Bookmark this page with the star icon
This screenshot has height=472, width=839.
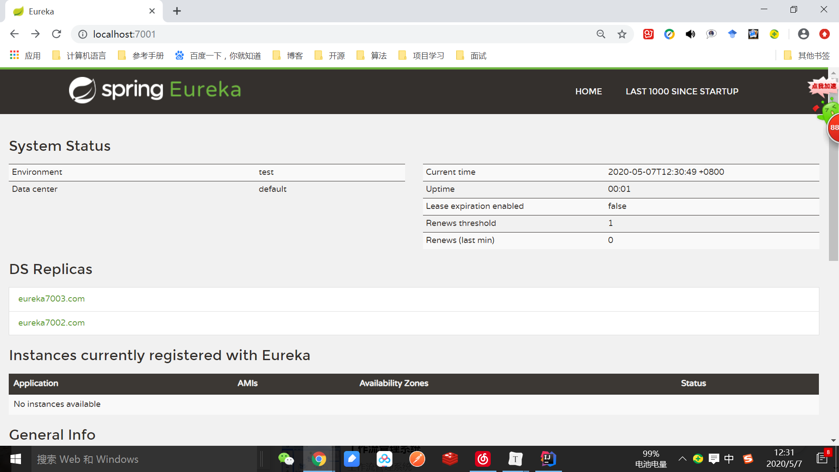(622, 34)
